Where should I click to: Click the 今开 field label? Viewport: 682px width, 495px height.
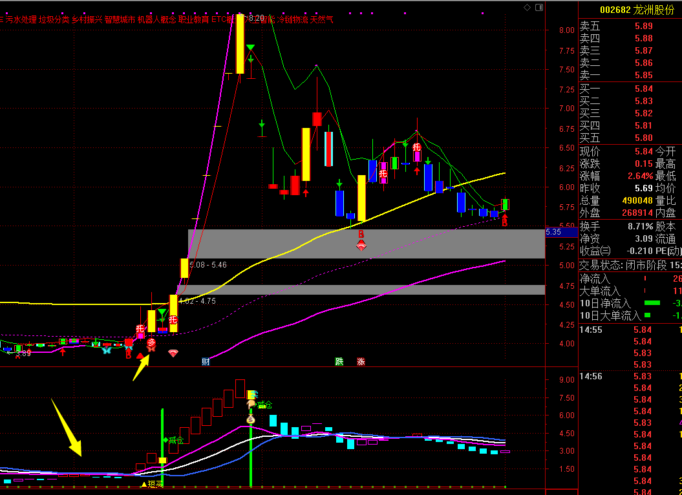coord(665,151)
